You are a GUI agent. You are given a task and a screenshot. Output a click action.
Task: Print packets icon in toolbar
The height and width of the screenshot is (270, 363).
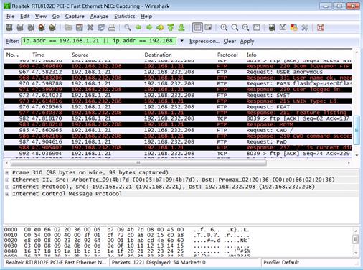click(112, 27)
